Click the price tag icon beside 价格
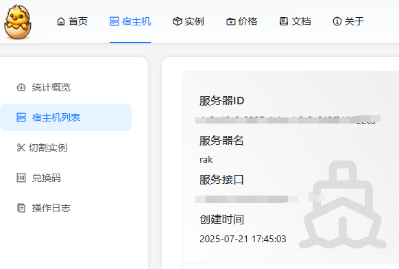The height and width of the screenshot is (269, 399). pyautogui.click(x=231, y=21)
